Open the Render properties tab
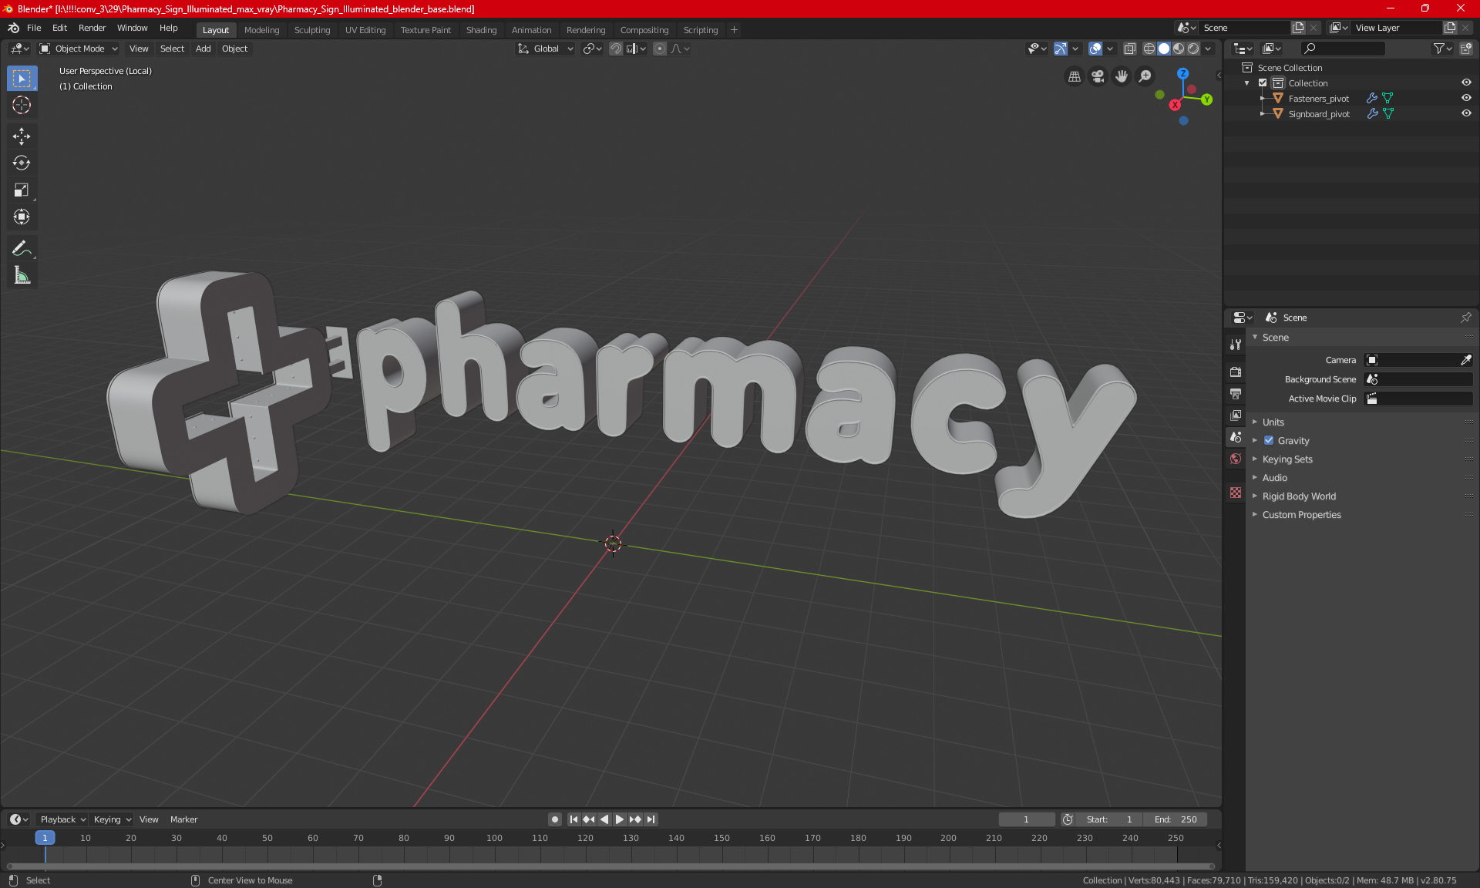The image size is (1480, 888). 1236,372
